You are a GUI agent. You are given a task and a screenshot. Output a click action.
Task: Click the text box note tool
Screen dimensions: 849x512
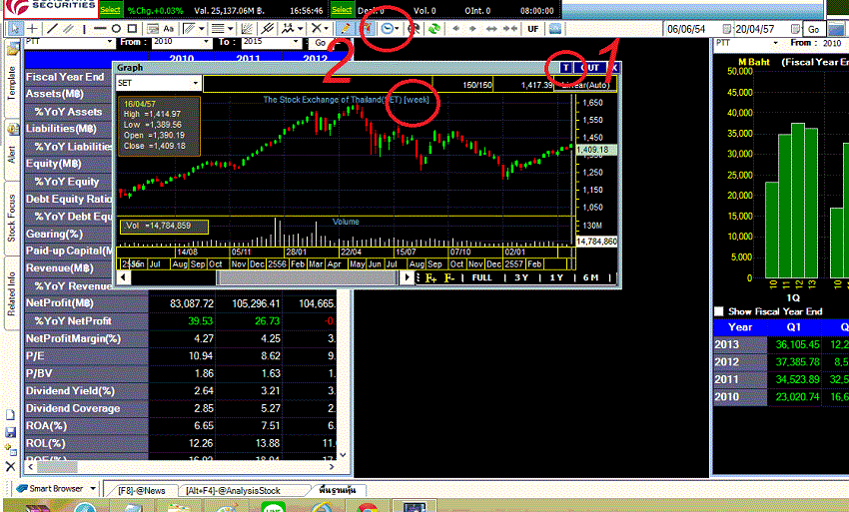pyautogui.click(x=153, y=28)
